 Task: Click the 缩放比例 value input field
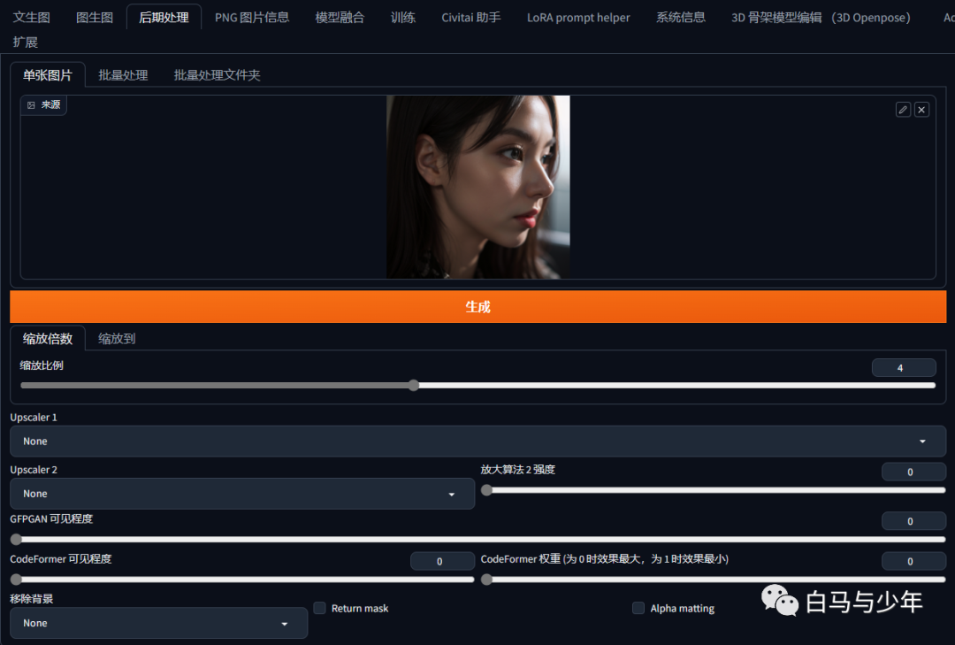click(x=903, y=367)
